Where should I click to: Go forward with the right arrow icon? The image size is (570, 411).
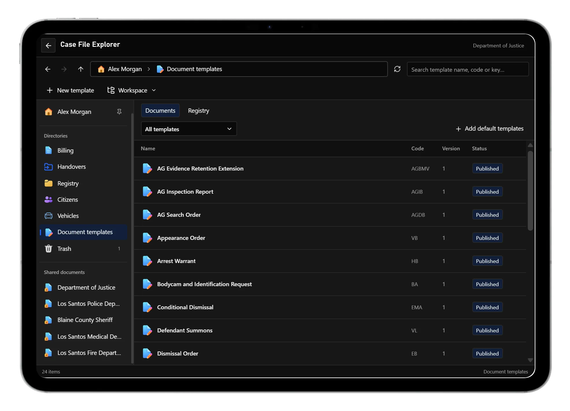tap(64, 69)
